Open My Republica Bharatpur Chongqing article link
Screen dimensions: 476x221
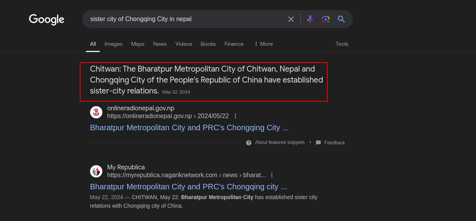coord(189,187)
